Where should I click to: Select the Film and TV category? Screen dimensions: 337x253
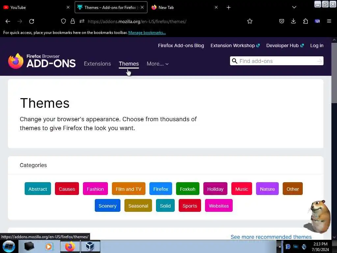(129, 189)
